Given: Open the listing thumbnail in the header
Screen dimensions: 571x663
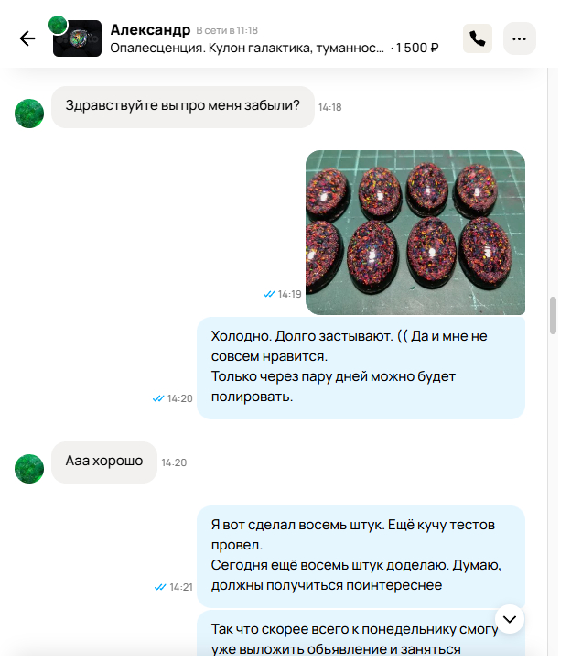Looking at the screenshot, I should point(78,38).
